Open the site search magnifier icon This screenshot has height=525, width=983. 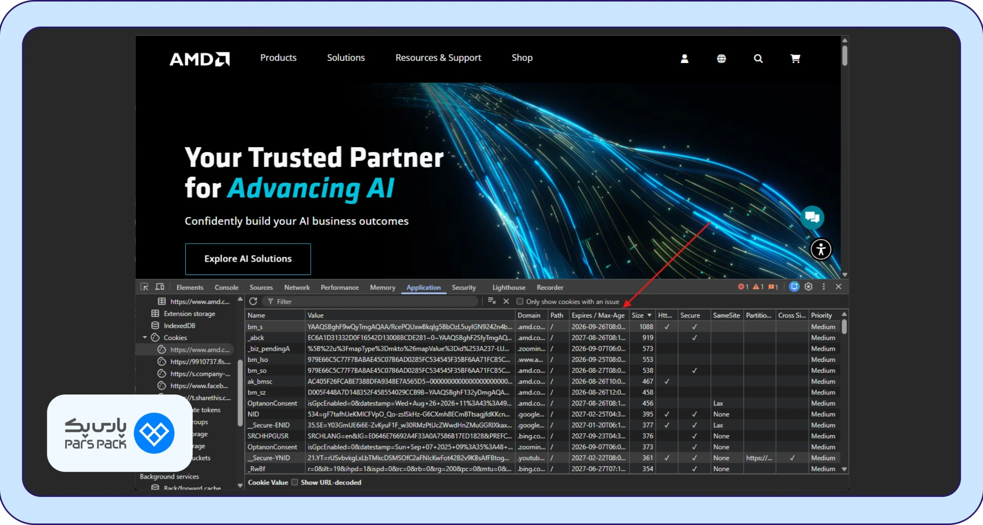click(x=758, y=58)
